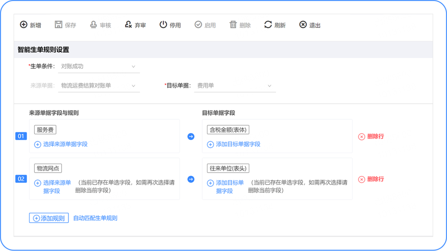Click the 弃审 icon in toolbar
447x251 pixels.
click(128, 24)
